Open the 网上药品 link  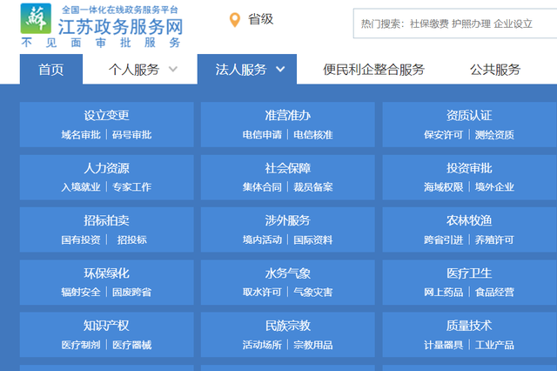coord(444,292)
